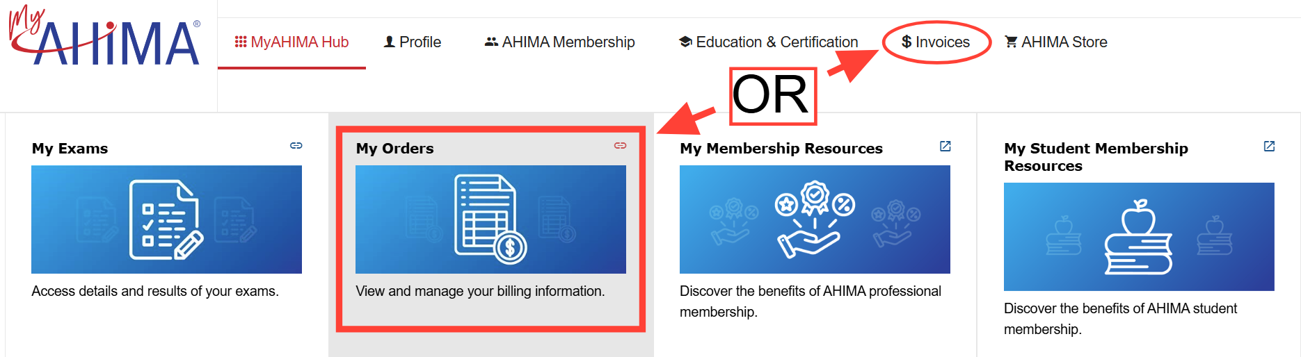Click the link icon on My Exams
Image resolution: width=1301 pixels, height=357 pixels.
(296, 146)
